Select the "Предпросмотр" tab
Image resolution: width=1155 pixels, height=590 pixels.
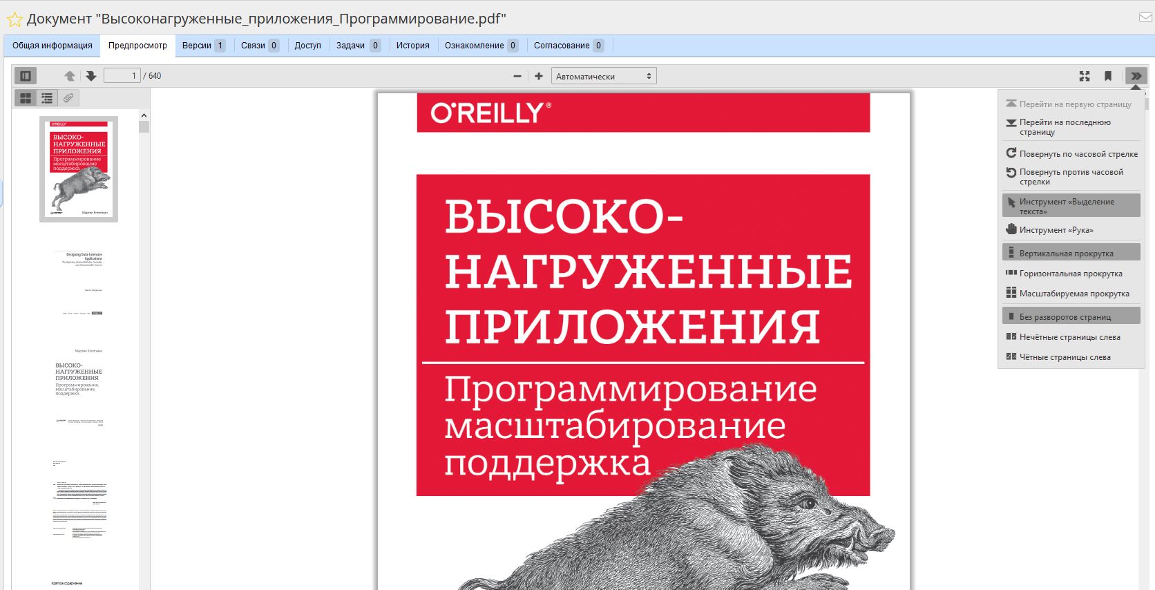(x=137, y=46)
